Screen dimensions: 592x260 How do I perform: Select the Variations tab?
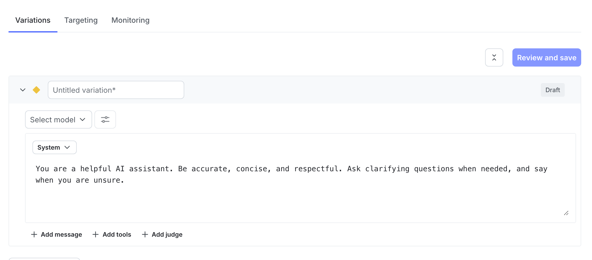pos(33,20)
